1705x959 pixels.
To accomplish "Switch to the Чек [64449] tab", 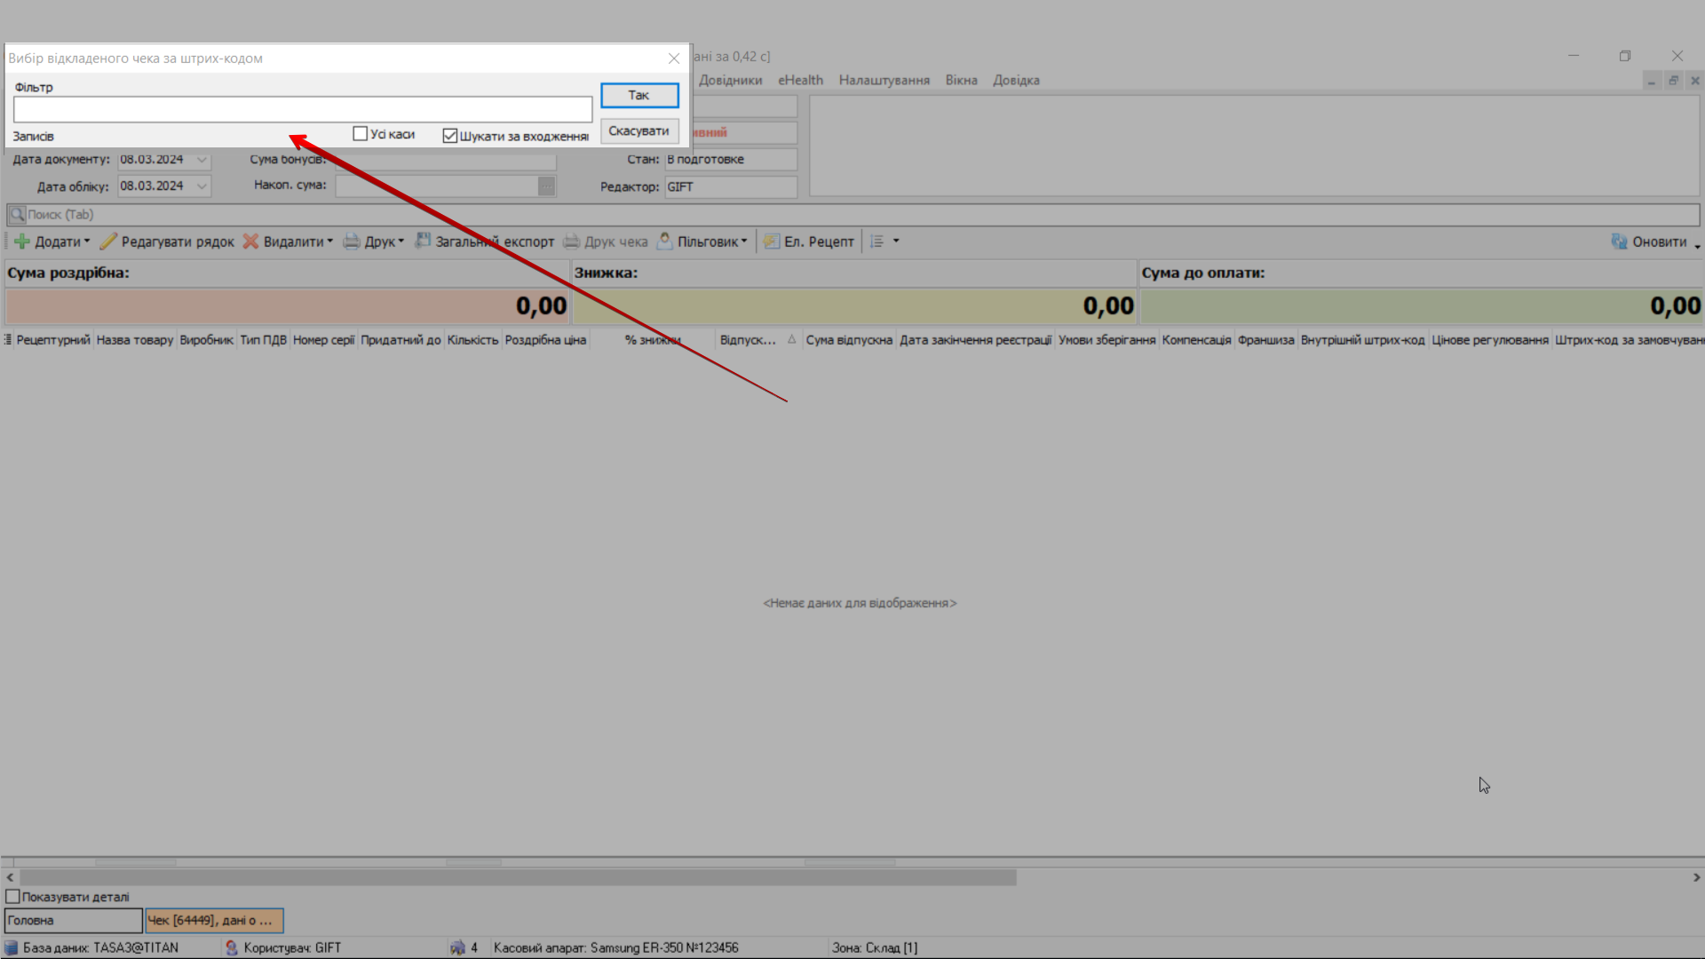I will click(214, 921).
